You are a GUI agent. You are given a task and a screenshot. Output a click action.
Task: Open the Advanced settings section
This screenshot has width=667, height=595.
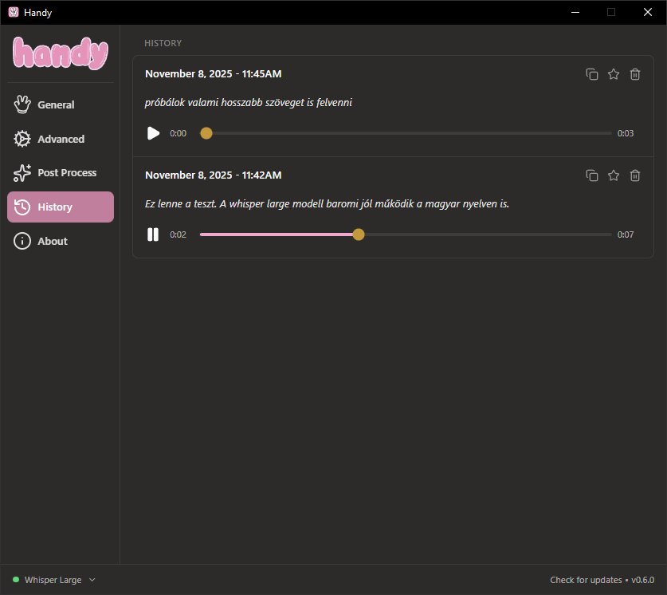click(60, 138)
